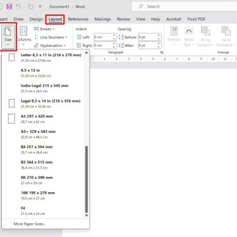
Task: Open the Draw tab
Action: point(18,19)
